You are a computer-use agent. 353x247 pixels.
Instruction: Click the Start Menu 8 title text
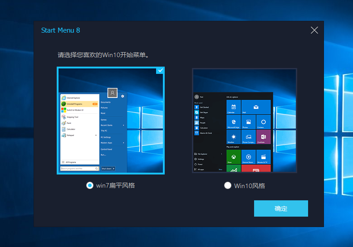60,30
